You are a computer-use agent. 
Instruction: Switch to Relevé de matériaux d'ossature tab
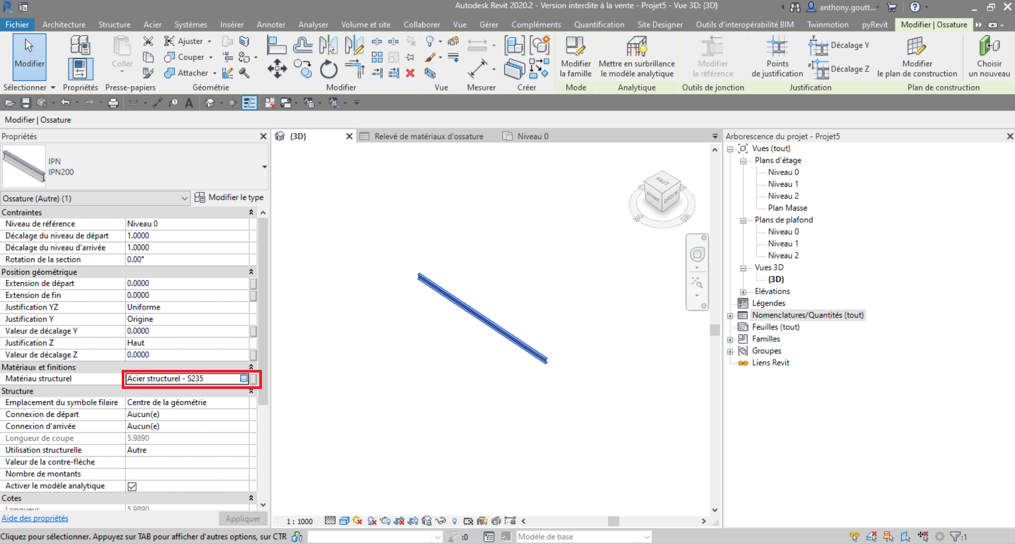(x=428, y=137)
